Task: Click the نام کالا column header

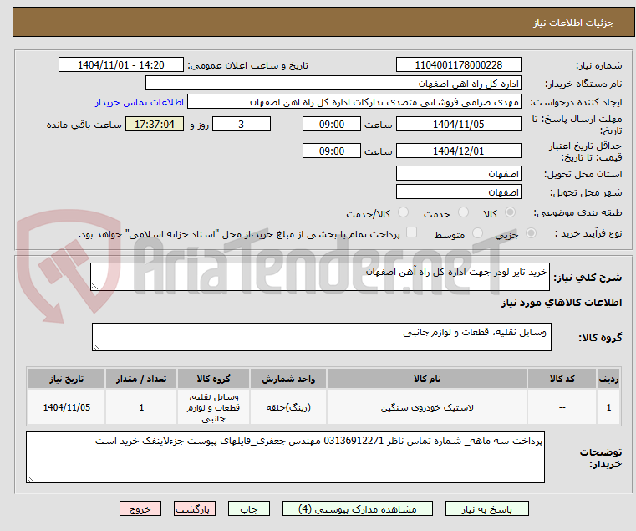Action: pyautogui.click(x=427, y=379)
